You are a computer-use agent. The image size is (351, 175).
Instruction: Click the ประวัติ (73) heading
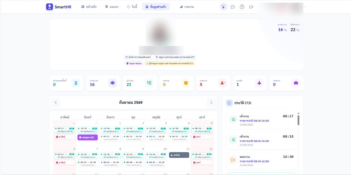(x=243, y=103)
